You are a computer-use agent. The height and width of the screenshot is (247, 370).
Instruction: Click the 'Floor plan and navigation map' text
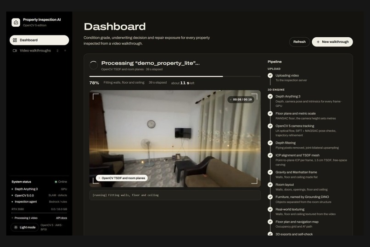297,222
